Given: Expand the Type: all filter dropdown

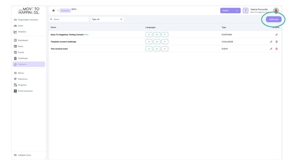Looking at the screenshot, I should [107, 20].
